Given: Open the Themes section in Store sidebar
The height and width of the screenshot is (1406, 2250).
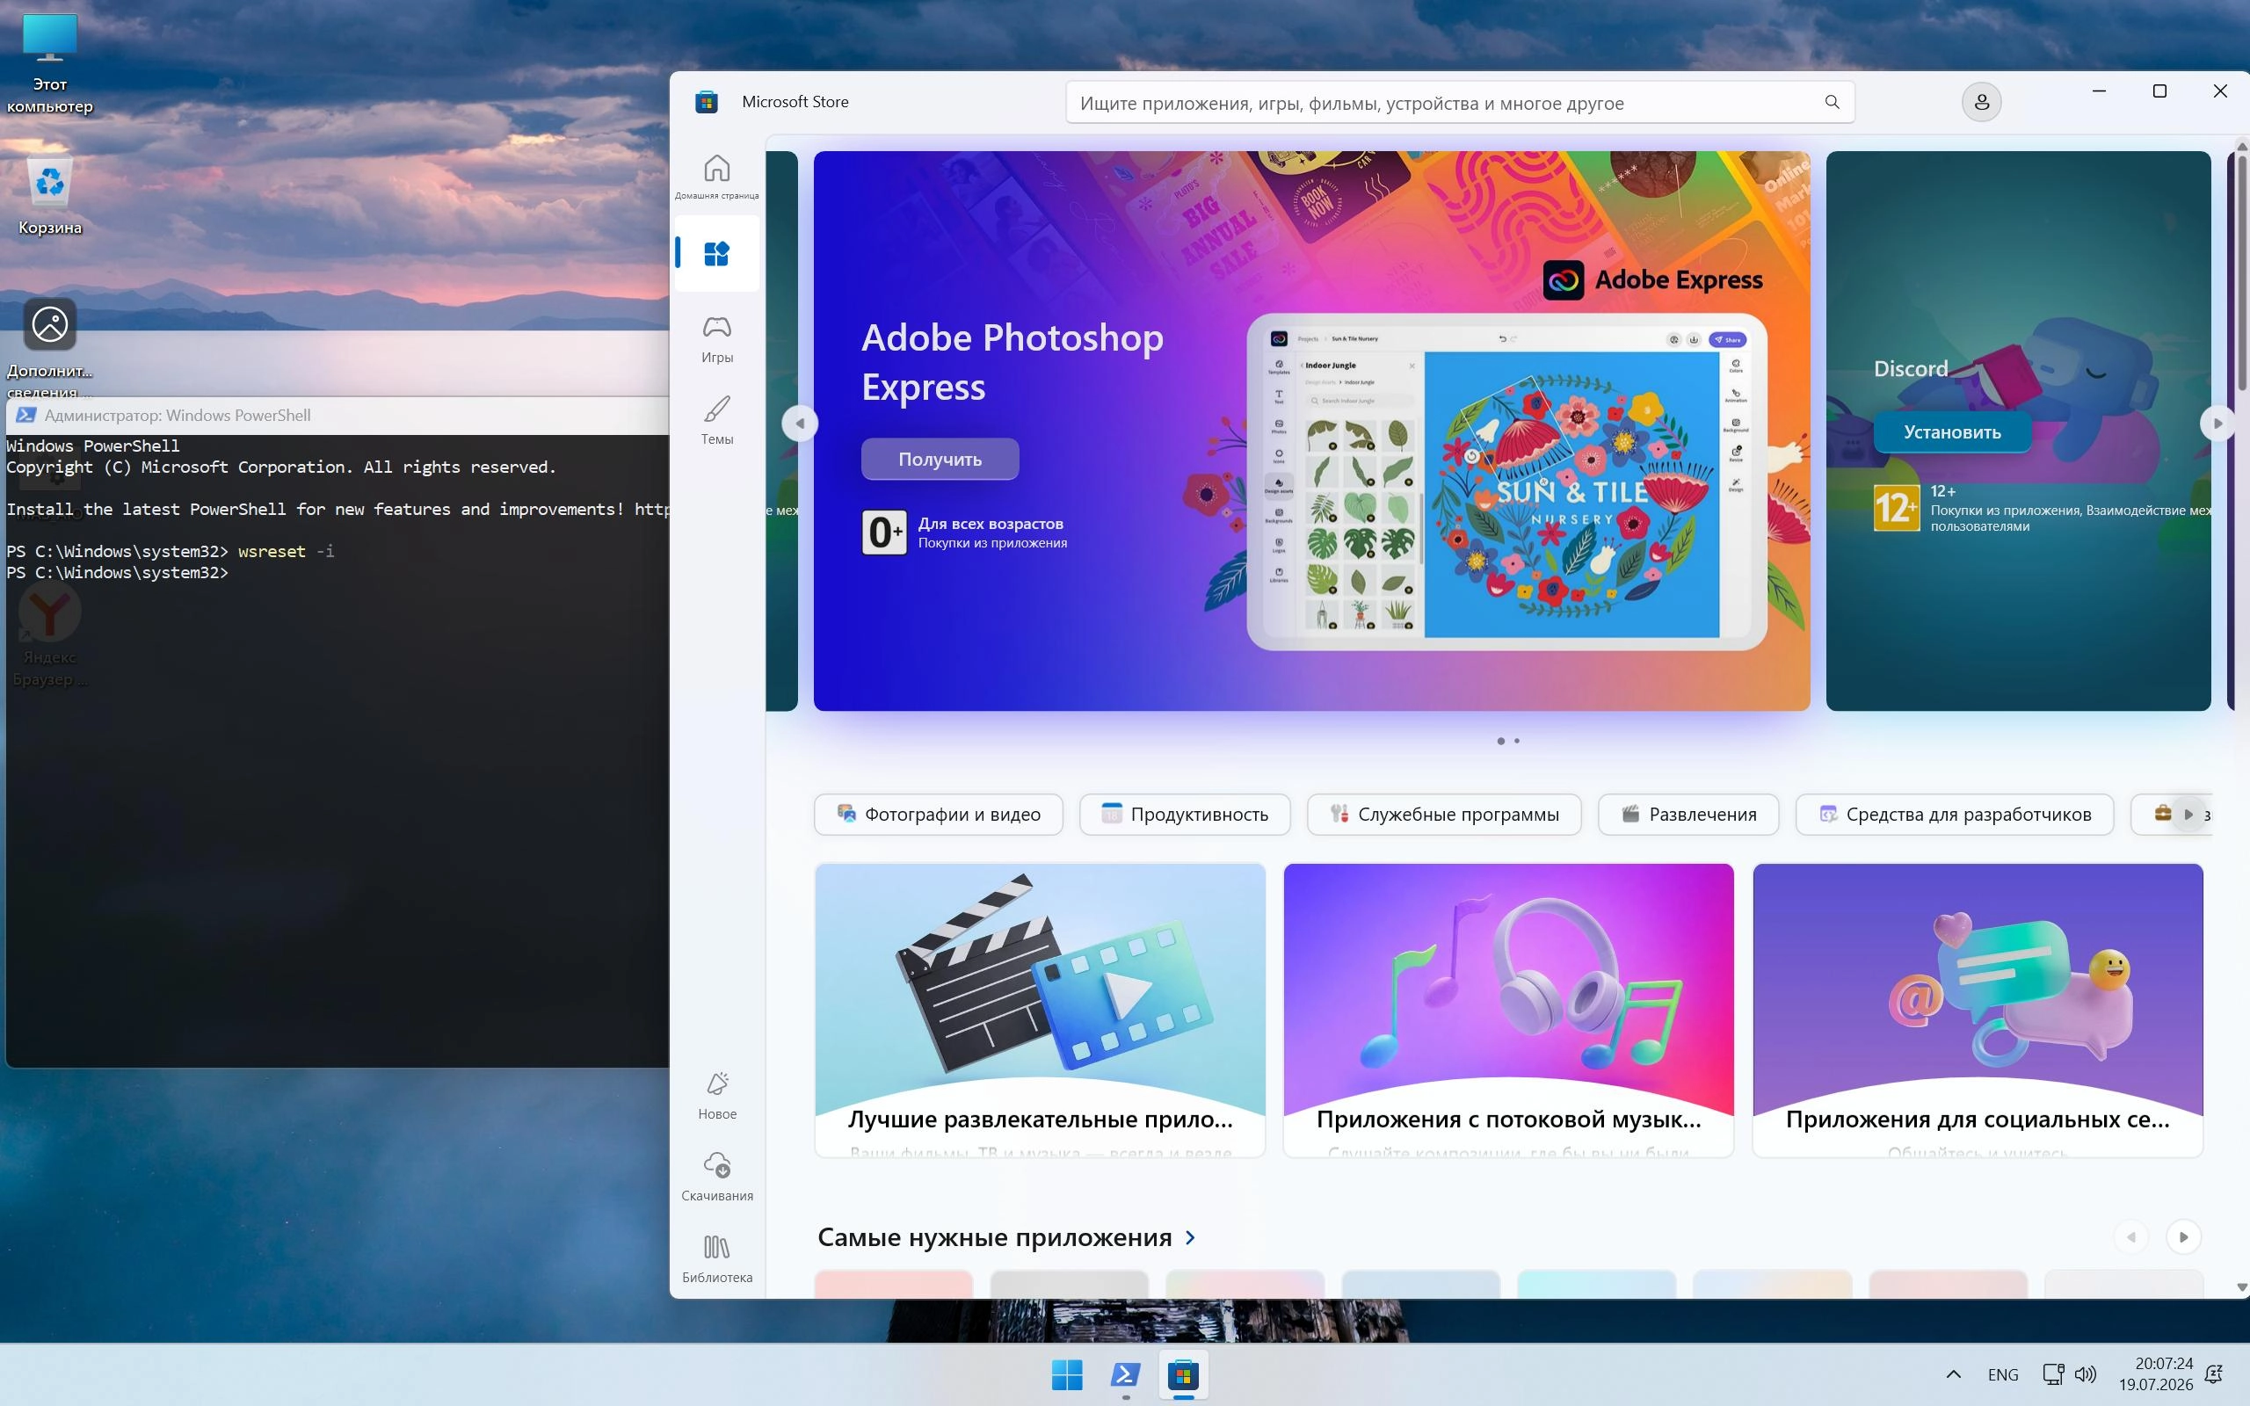Looking at the screenshot, I should tap(717, 420).
